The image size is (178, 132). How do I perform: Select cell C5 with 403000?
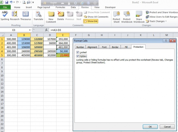point(37,55)
